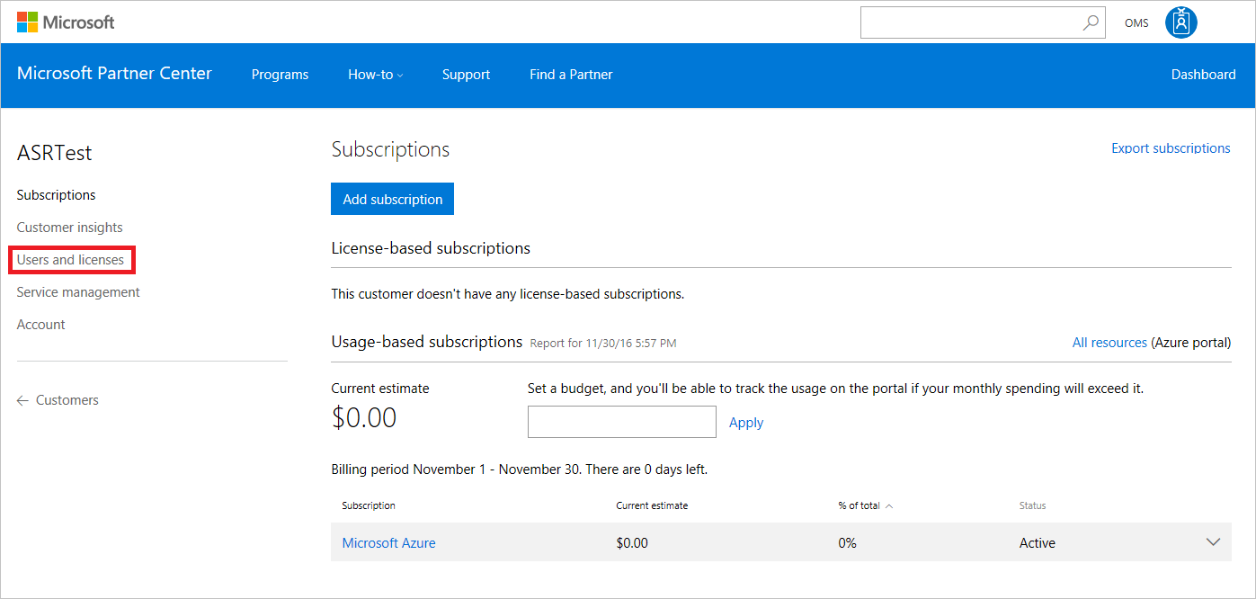Viewport: 1256px width, 599px height.
Task: Toggle sorting on the % of total column
Action: (865, 505)
